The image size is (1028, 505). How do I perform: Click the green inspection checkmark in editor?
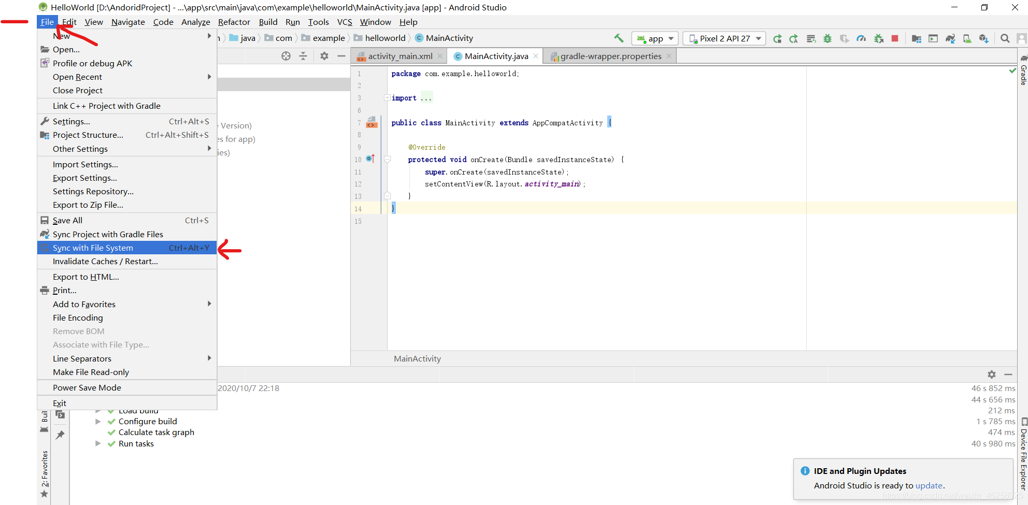1012,70
